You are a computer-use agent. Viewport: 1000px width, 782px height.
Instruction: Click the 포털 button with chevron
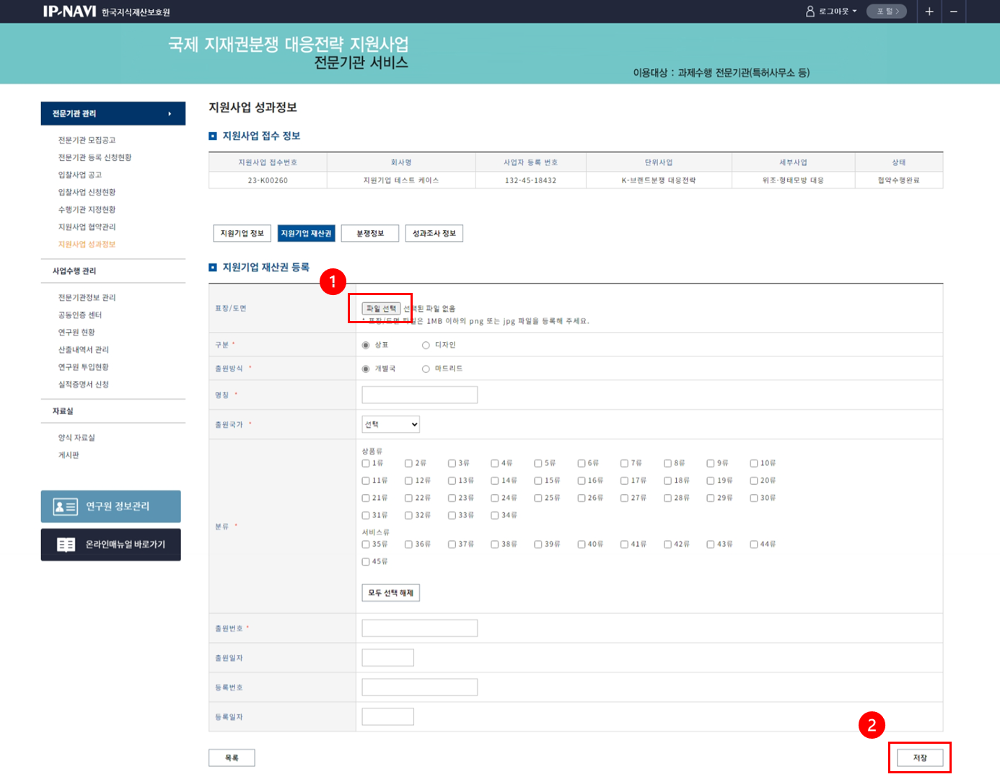(x=887, y=12)
